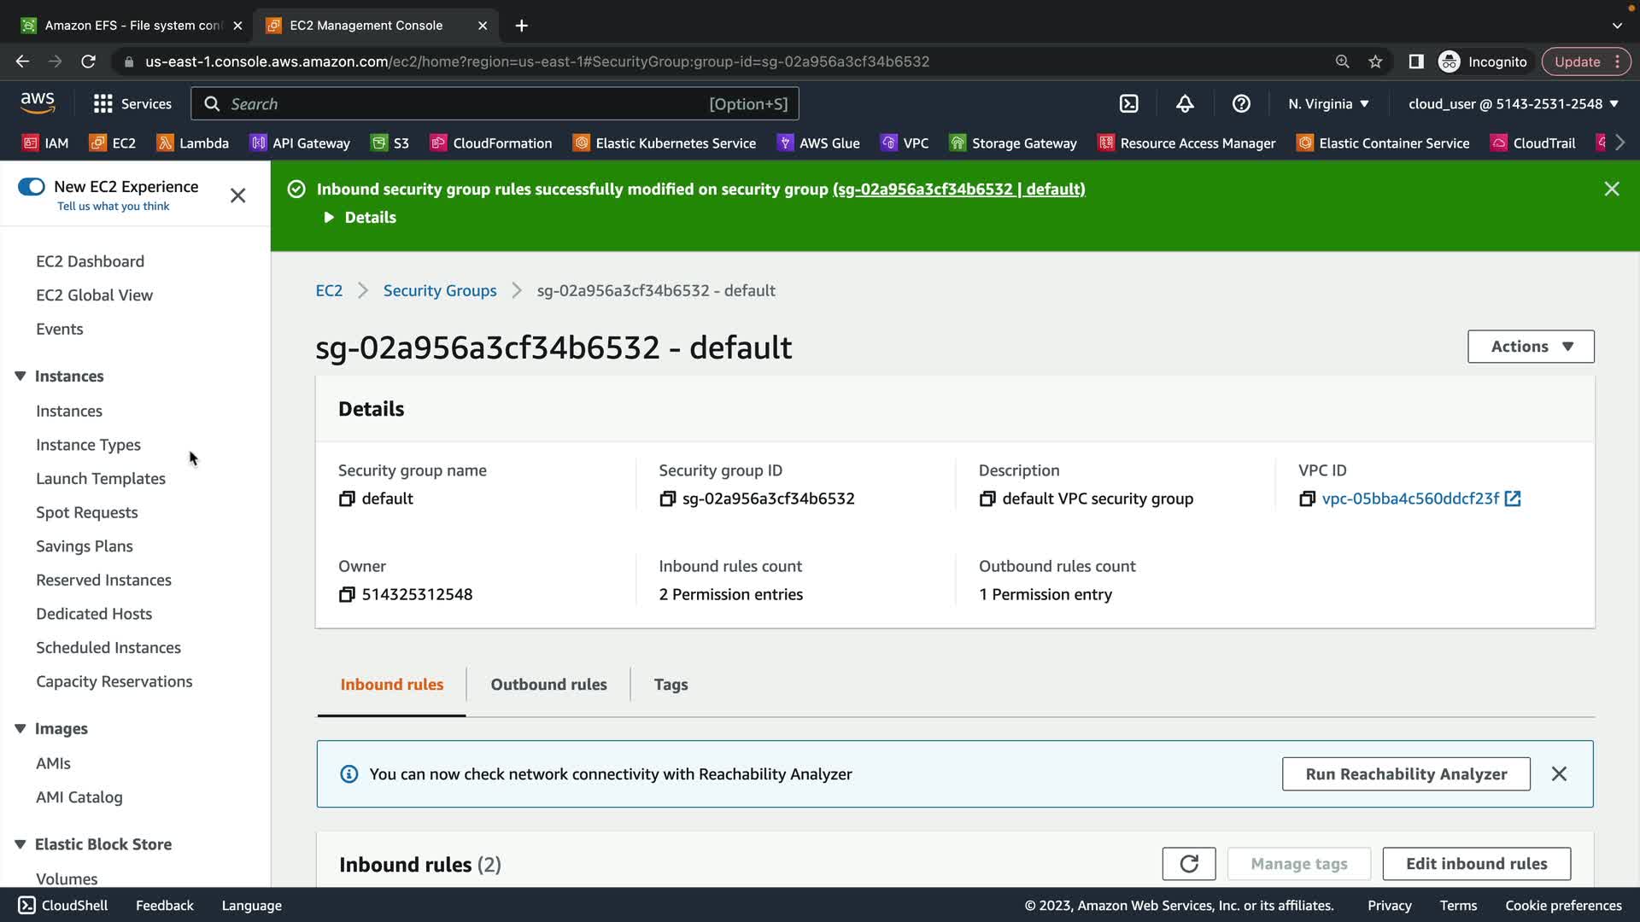
Task: Copy the security group ID value
Action: (668, 499)
